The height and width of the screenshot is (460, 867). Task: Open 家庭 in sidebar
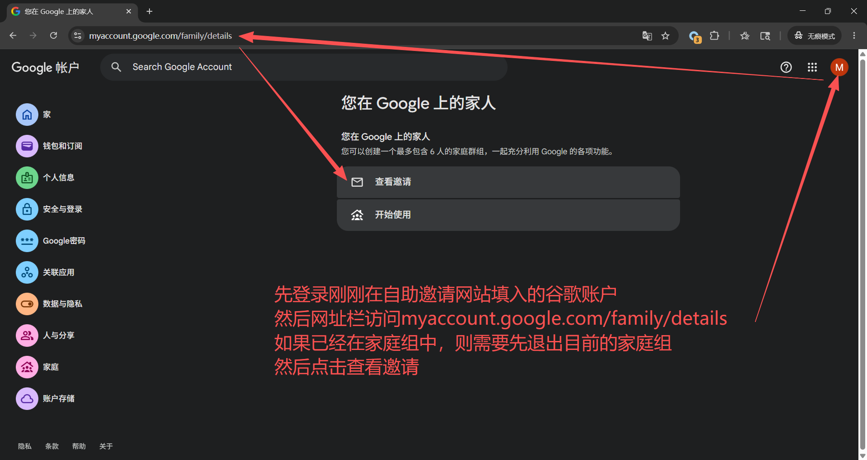[37, 367]
